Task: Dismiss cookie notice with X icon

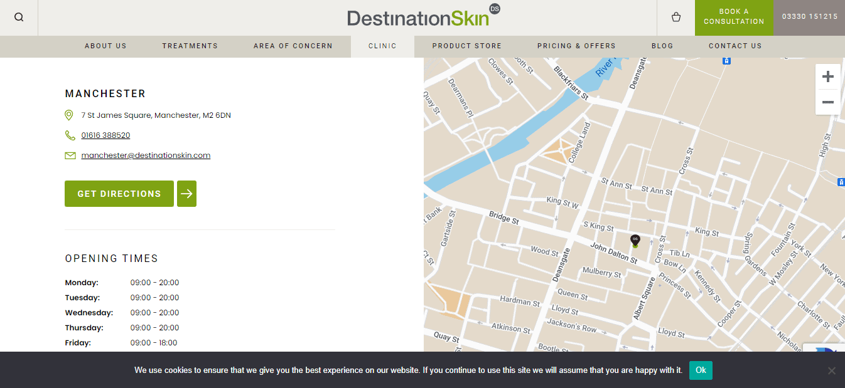Action: (x=831, y=370)
